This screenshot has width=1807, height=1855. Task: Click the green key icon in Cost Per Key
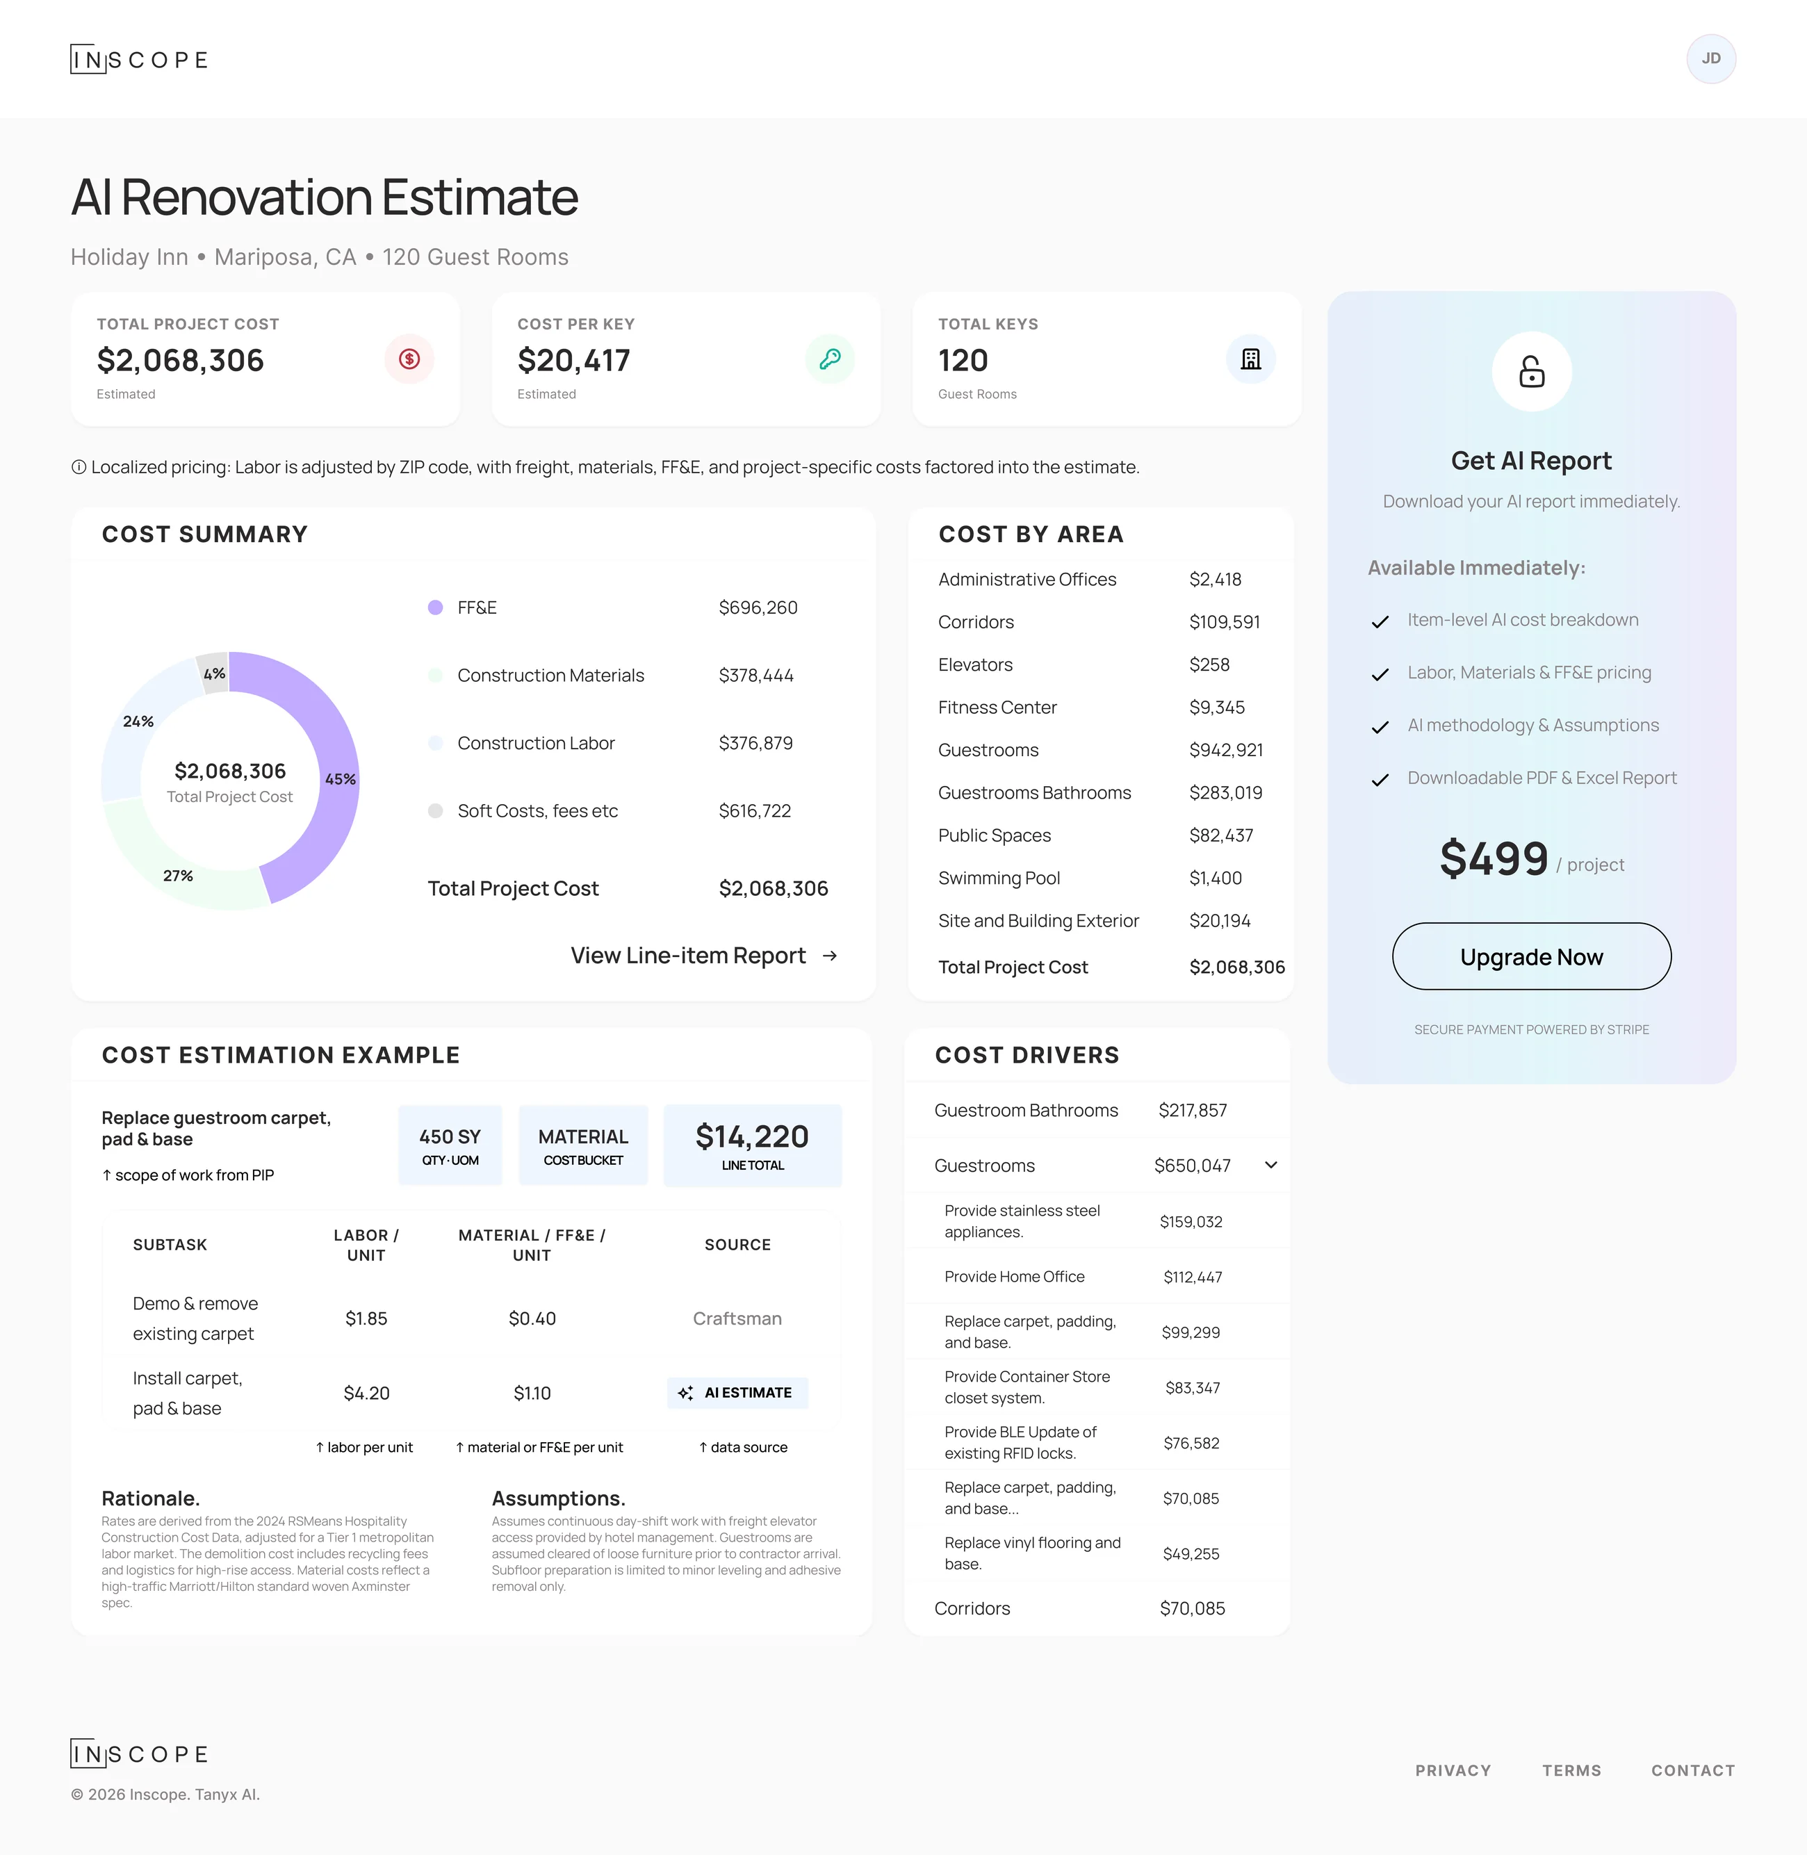coord(829,359)
